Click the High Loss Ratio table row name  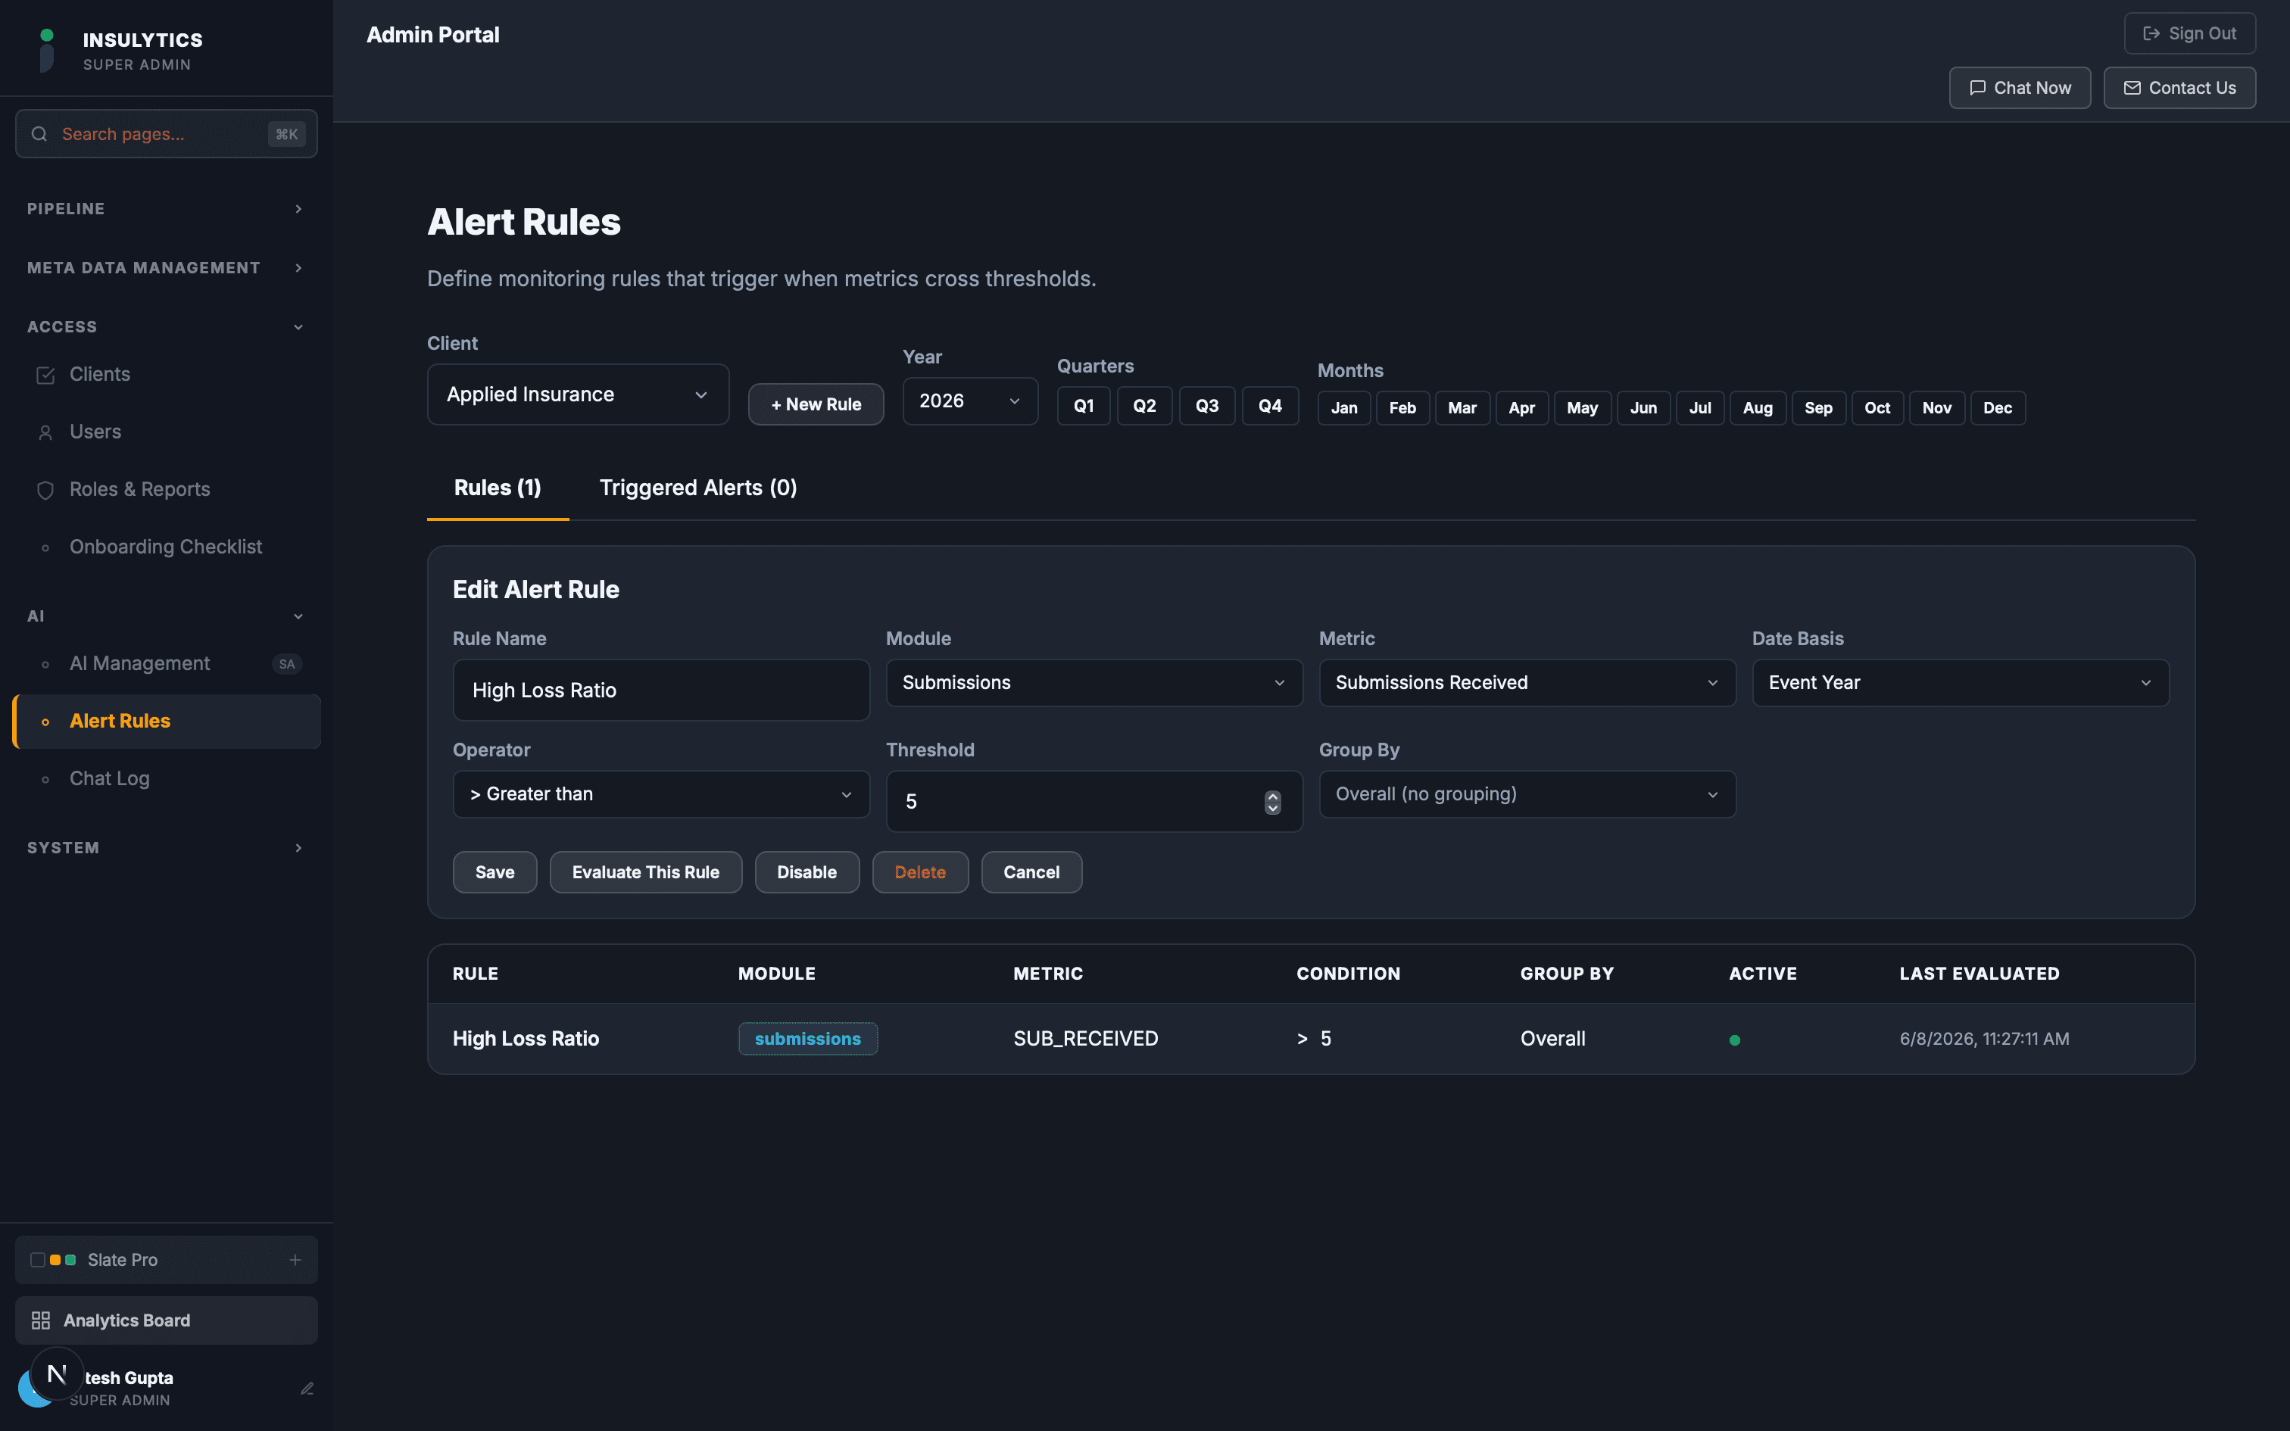(x=526, y=1039)
